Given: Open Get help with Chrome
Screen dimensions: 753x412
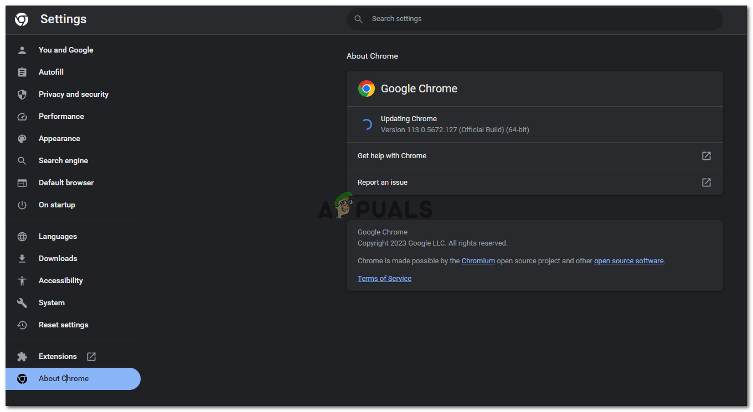Looking at the screenshot, I should (535, 156).
